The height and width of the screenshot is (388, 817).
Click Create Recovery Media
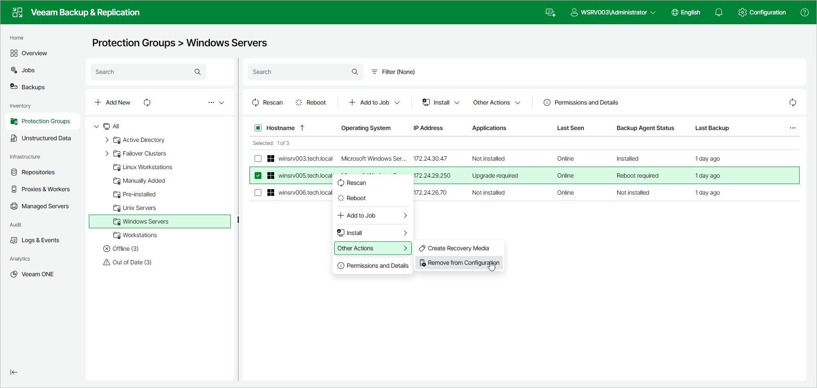tap(459, 248)
